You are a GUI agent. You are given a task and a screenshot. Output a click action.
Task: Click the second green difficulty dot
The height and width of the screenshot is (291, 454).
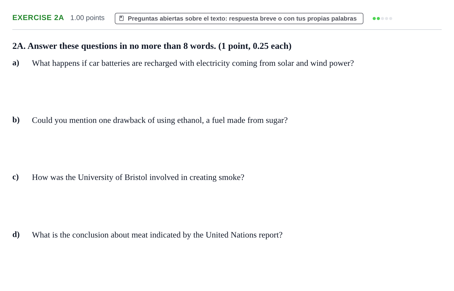click(x=378, y=19)
